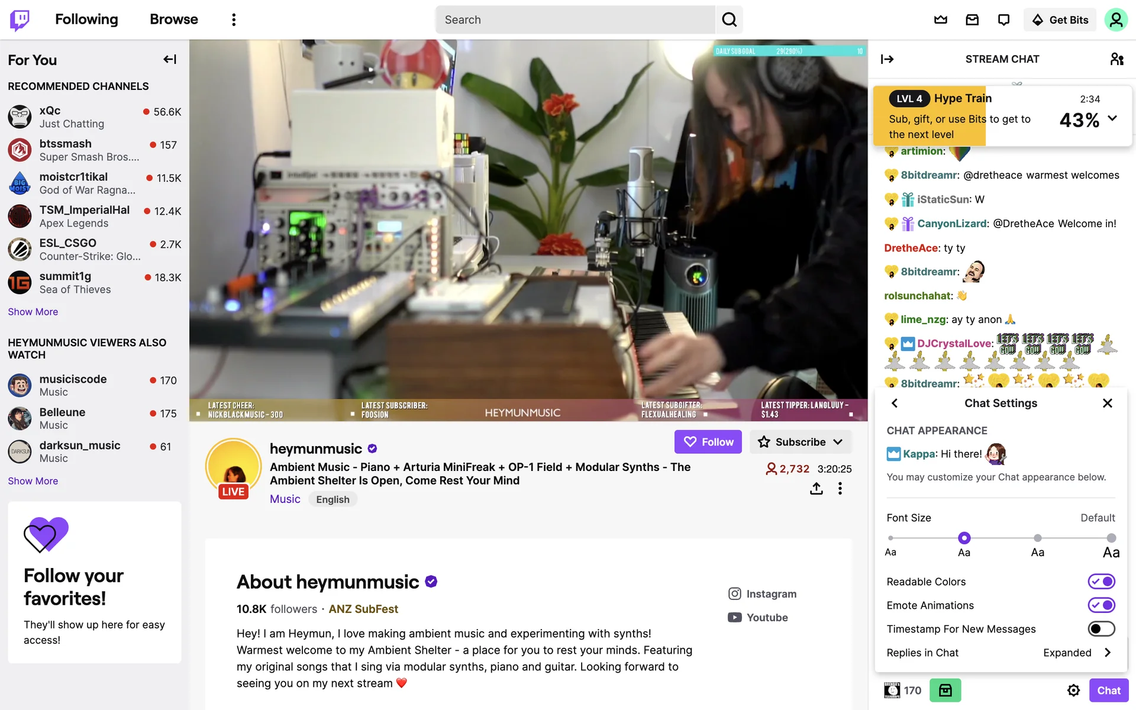This screenshot has height=710, width=1136.
Task: Enable Timestamp For New Messages
Action: [x=1101, y=629]
